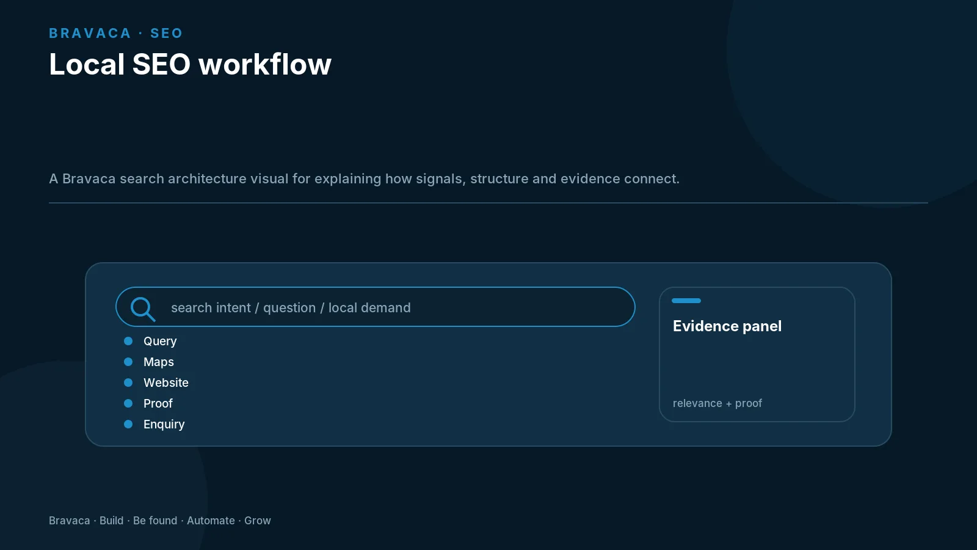Click the BRAVACA · SEO header label
The height and width of the screenshot is (550, 977).
coord(115,33)
